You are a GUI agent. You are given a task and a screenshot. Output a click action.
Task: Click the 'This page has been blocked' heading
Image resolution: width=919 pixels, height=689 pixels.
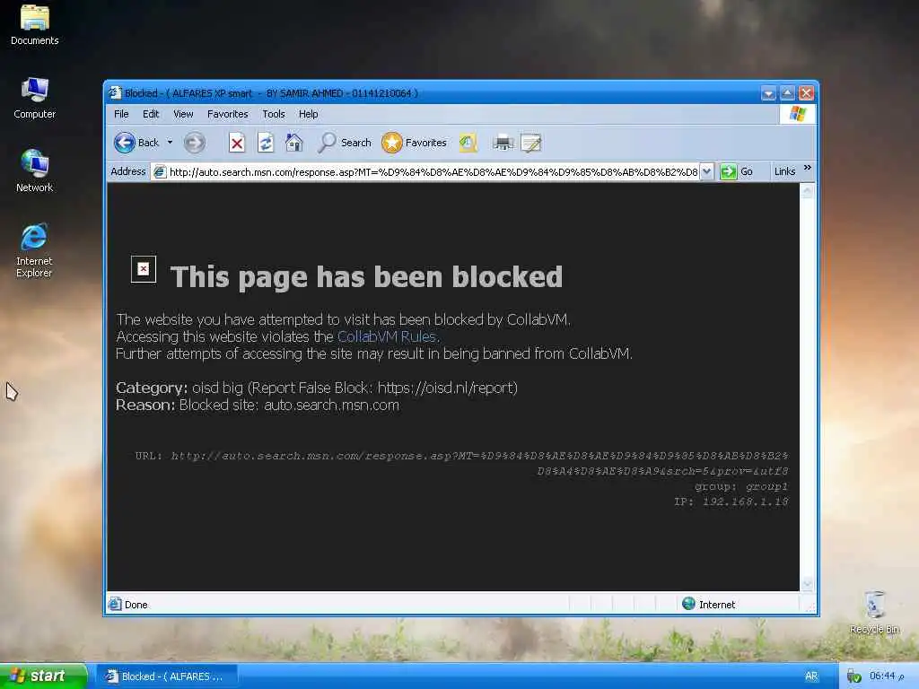pos(366,277)
